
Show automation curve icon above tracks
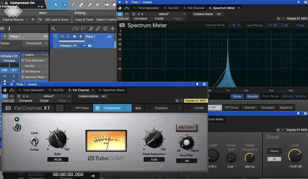(x=75, y=29)
